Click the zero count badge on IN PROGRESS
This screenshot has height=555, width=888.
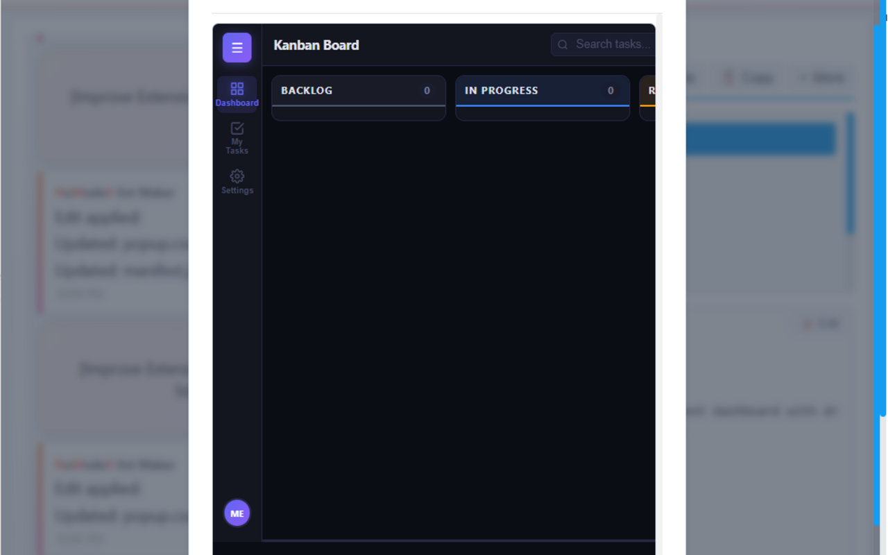[x=610, y=90]
